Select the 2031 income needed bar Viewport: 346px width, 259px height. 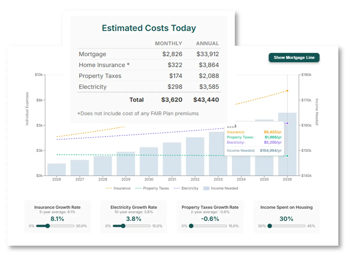[x=172, y=159]
